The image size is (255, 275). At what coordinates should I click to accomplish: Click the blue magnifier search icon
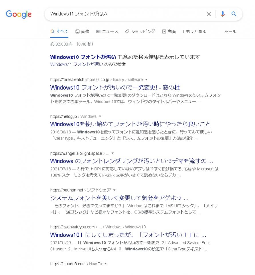[234, 14]
